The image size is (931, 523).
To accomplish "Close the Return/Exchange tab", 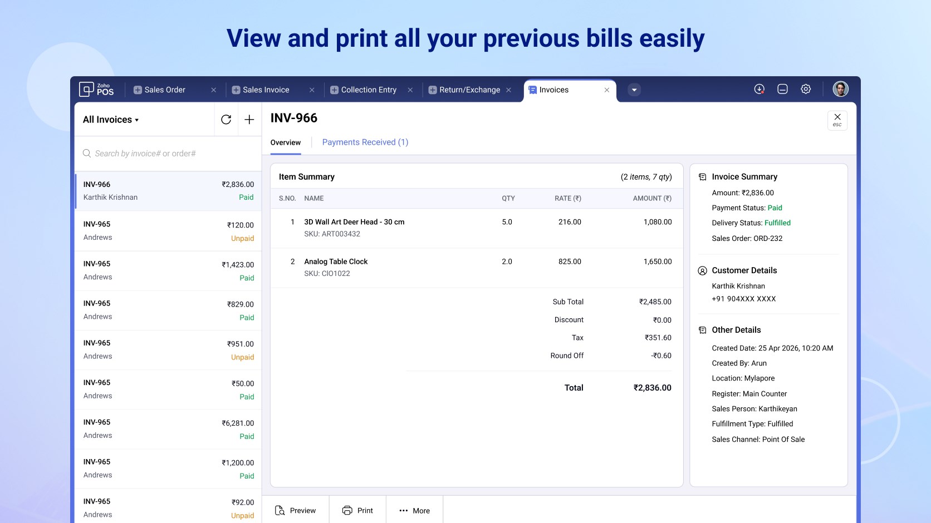I will point(509,90).
